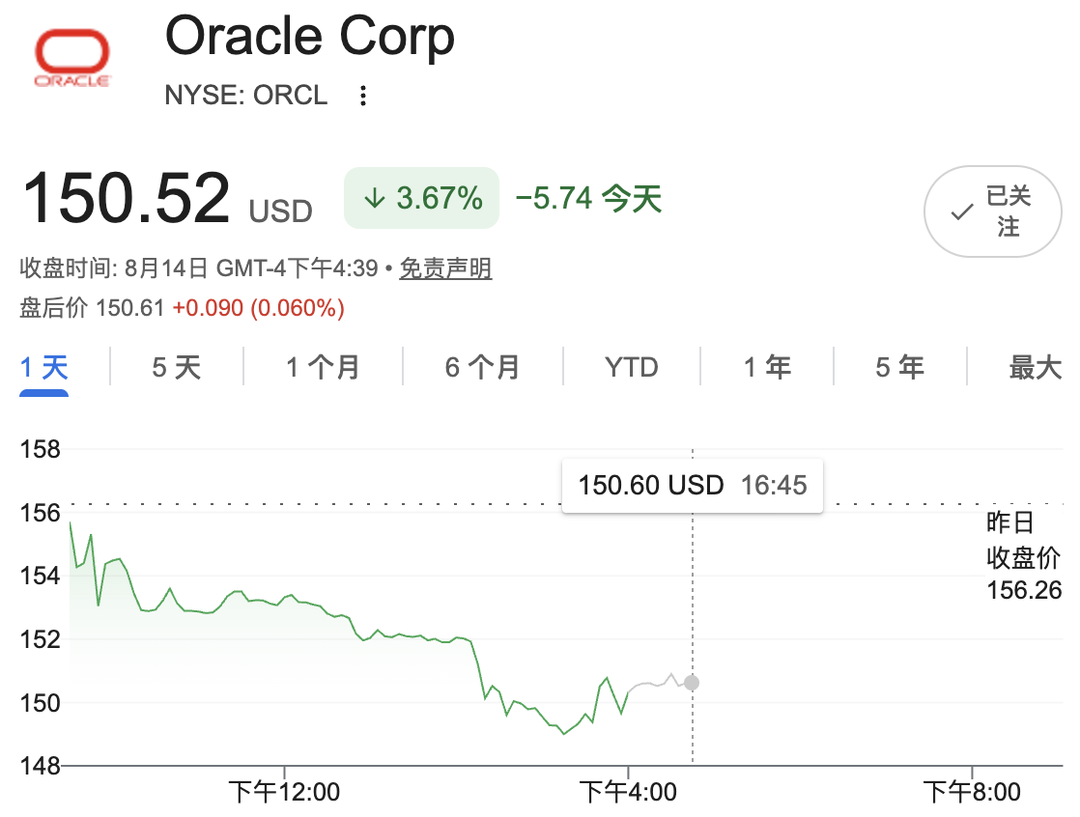Screen dimensions: 1080x817
Task: Open the three-dot more options menu
Action: (363, 96)
